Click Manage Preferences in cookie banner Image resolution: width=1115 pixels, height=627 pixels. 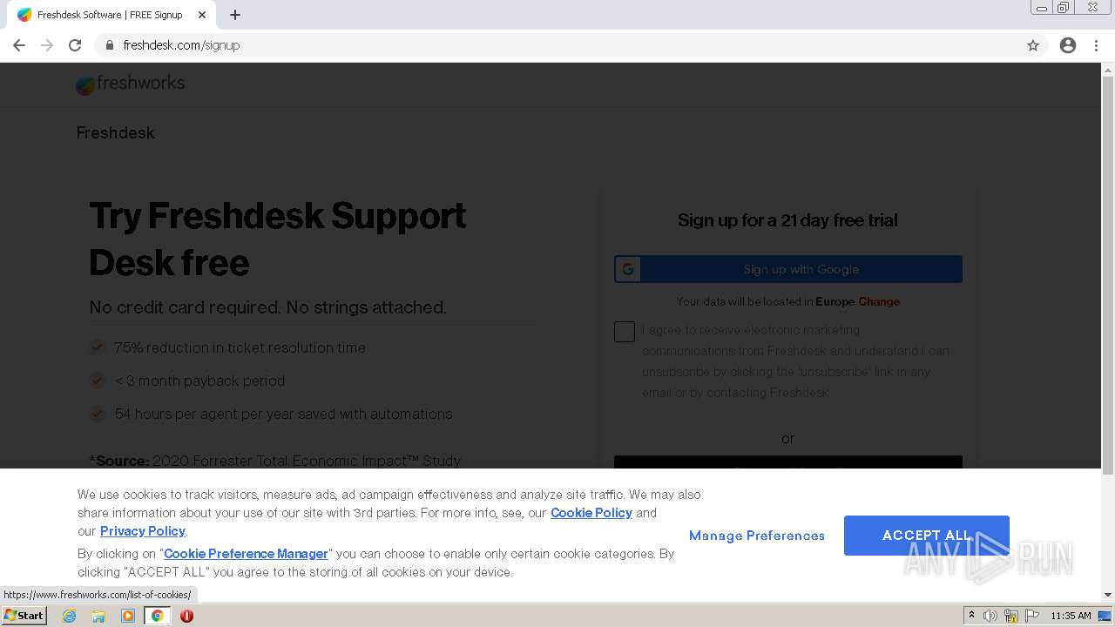coord(757,536)
